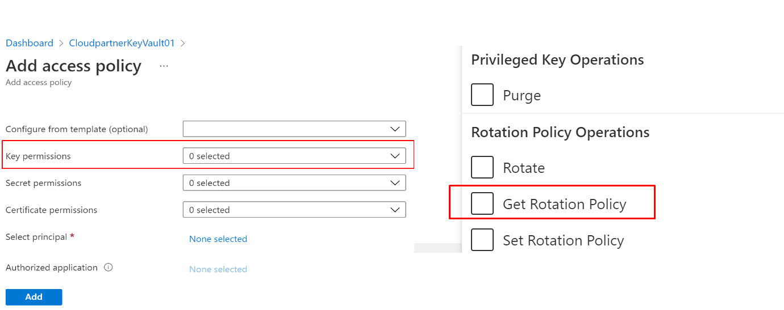This screenshot has width=784, height=310.
Task: Click None selected for Authorized application
Action: 218,269
